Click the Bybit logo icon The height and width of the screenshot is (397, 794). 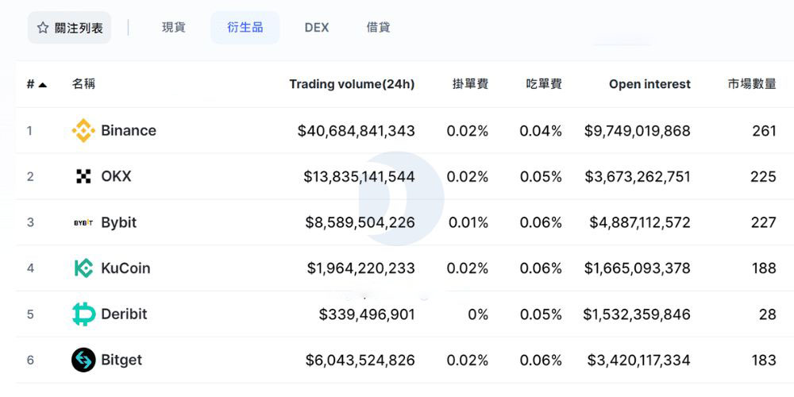[83, 222]
